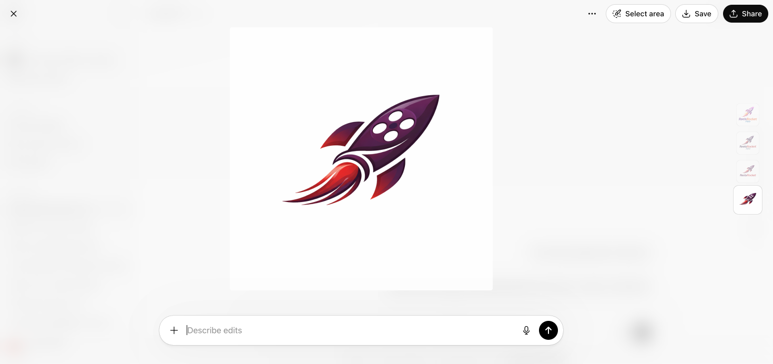This screenshot has height=364, width=773.
Task: Select the second ReelsRocket App thumbnail
Action: coord(747,143)
